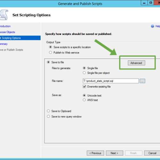Toggle Overwrite existing file checkbox
This screenshot has width=160, height=160.
pyautogui.click(x=84, y=86)
